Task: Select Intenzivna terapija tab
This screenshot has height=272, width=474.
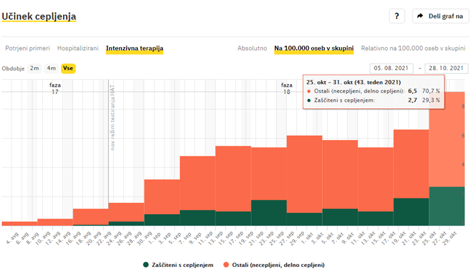Action: click(x=135, y=48)
